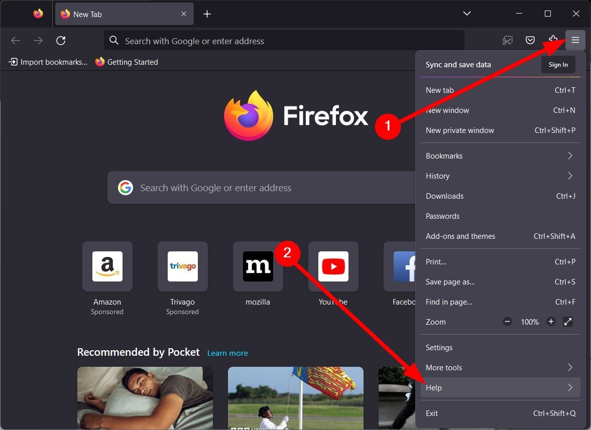Click the Google logo in page search box
This screenshot has height=430, width=591.
[126, 188]
